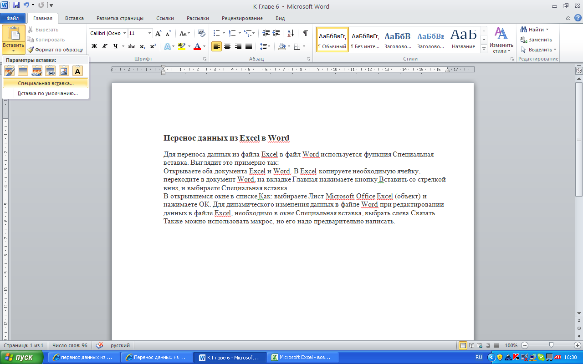Apply superscript formatting
Viewport: 583px width, 364px height.
click(153, 46)
